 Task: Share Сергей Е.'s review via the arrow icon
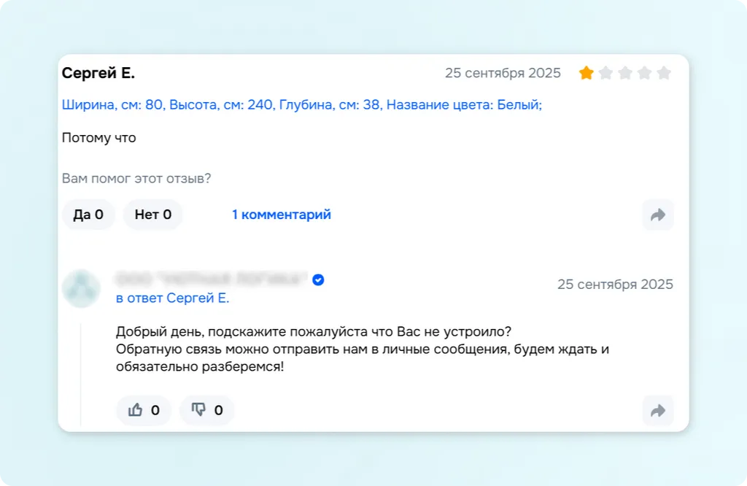pyautogui.click(x=657, y=215)
